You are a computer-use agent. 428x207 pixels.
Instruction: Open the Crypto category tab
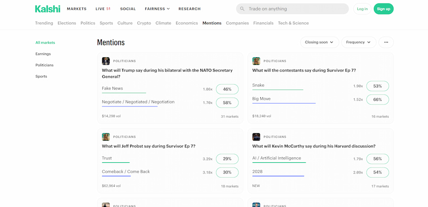click(144, 23)
